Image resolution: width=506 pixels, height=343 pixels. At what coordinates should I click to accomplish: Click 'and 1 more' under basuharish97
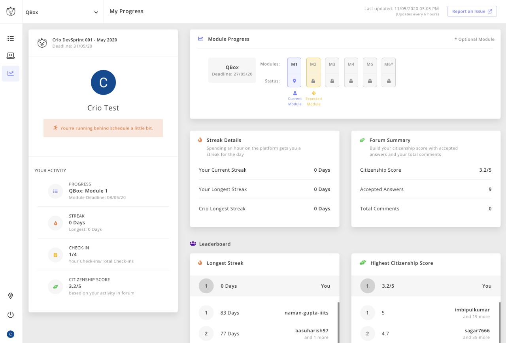point(316,337)
